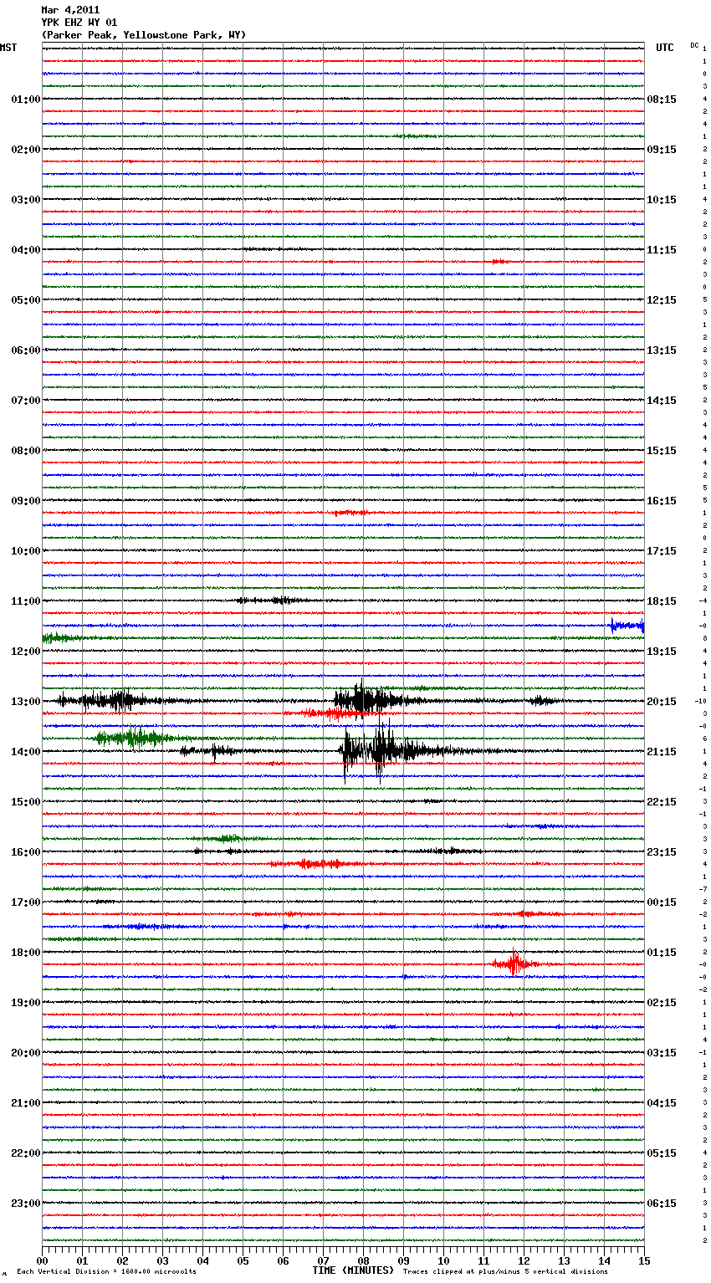The image size is (711, 1283).
Task: Pick the 07:00 MST time label
Action: (26, 401)
